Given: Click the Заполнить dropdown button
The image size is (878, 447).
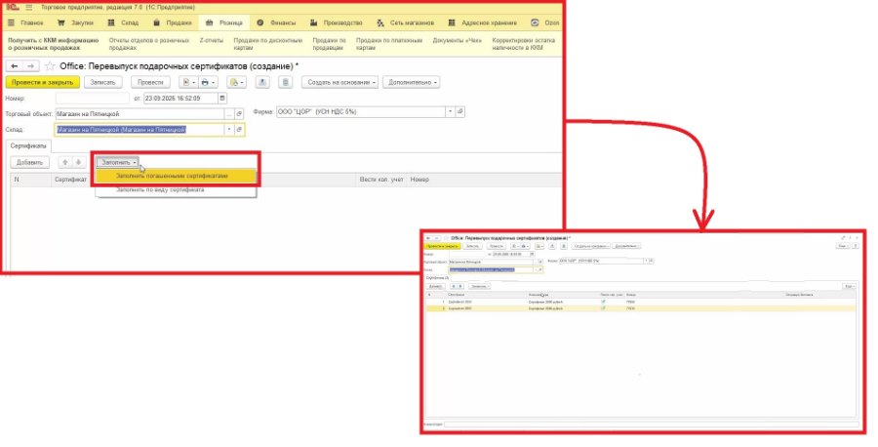Looking at the screenshot, I should click(x=118, y=162).
